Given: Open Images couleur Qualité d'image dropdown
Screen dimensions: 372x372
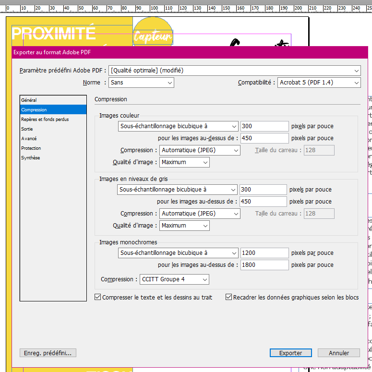Looking at the screenshot, I should point(184,162).
